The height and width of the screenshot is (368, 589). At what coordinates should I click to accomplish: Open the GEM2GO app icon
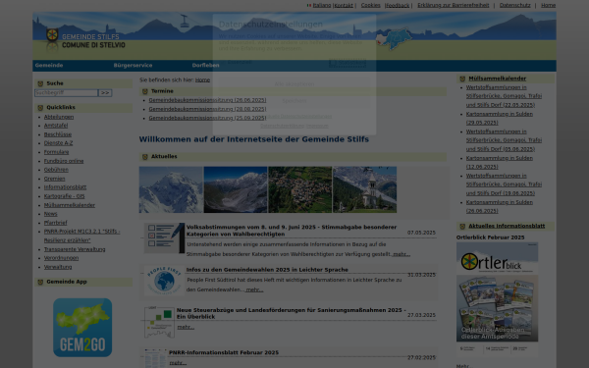82,328
